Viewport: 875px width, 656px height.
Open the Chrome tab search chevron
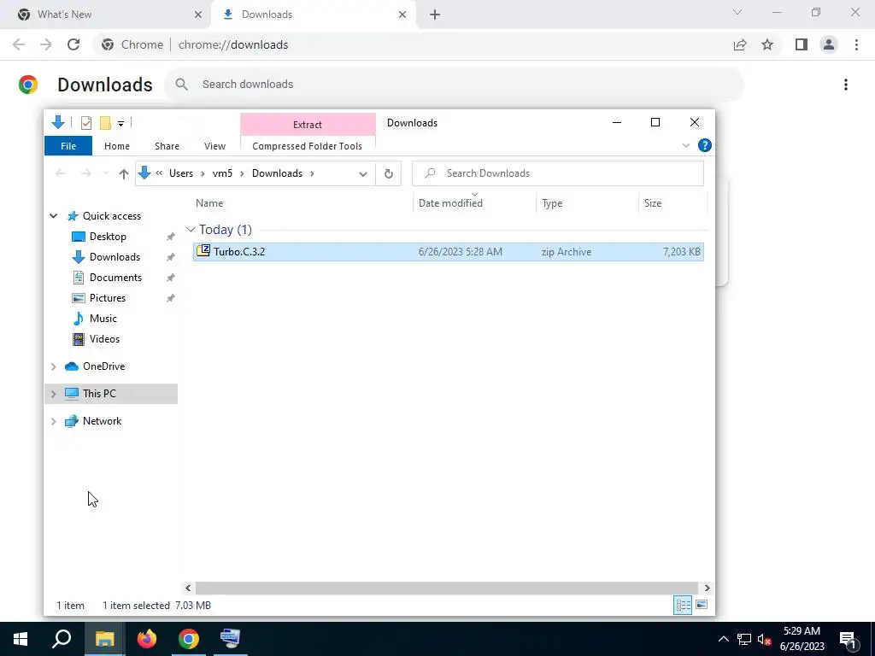point(737,12)
